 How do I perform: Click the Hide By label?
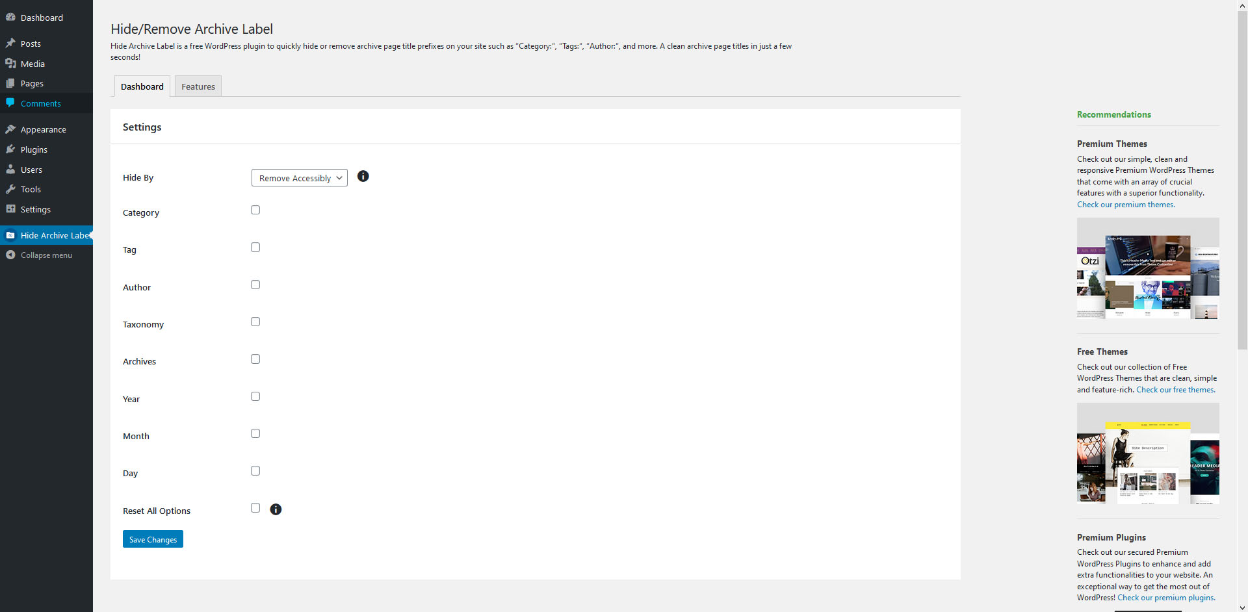[138, 178]
